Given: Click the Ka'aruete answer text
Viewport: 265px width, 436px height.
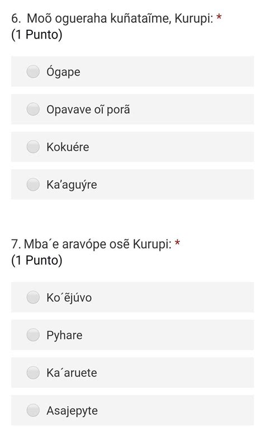Looking at the screenshot, I should click(72, 373).
